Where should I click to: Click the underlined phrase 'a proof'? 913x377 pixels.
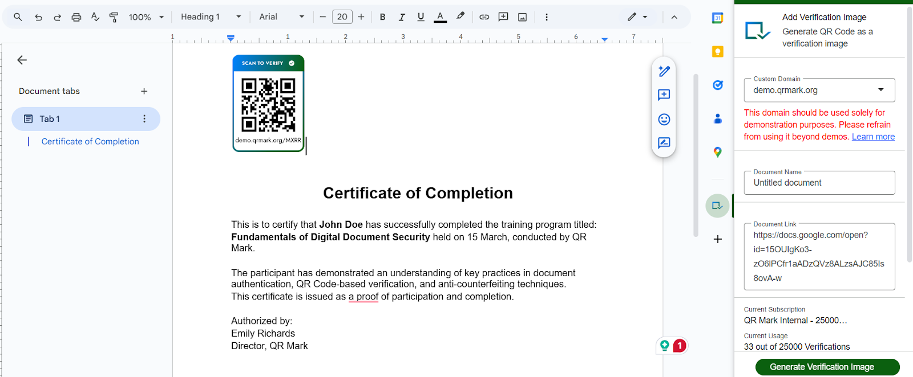[363, 297]
